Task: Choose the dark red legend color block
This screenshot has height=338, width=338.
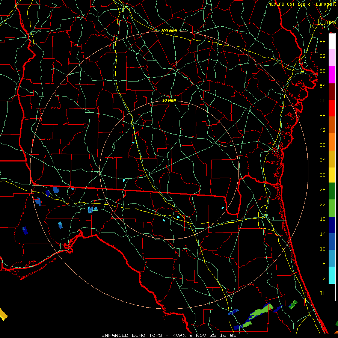Action: [332, 92]
